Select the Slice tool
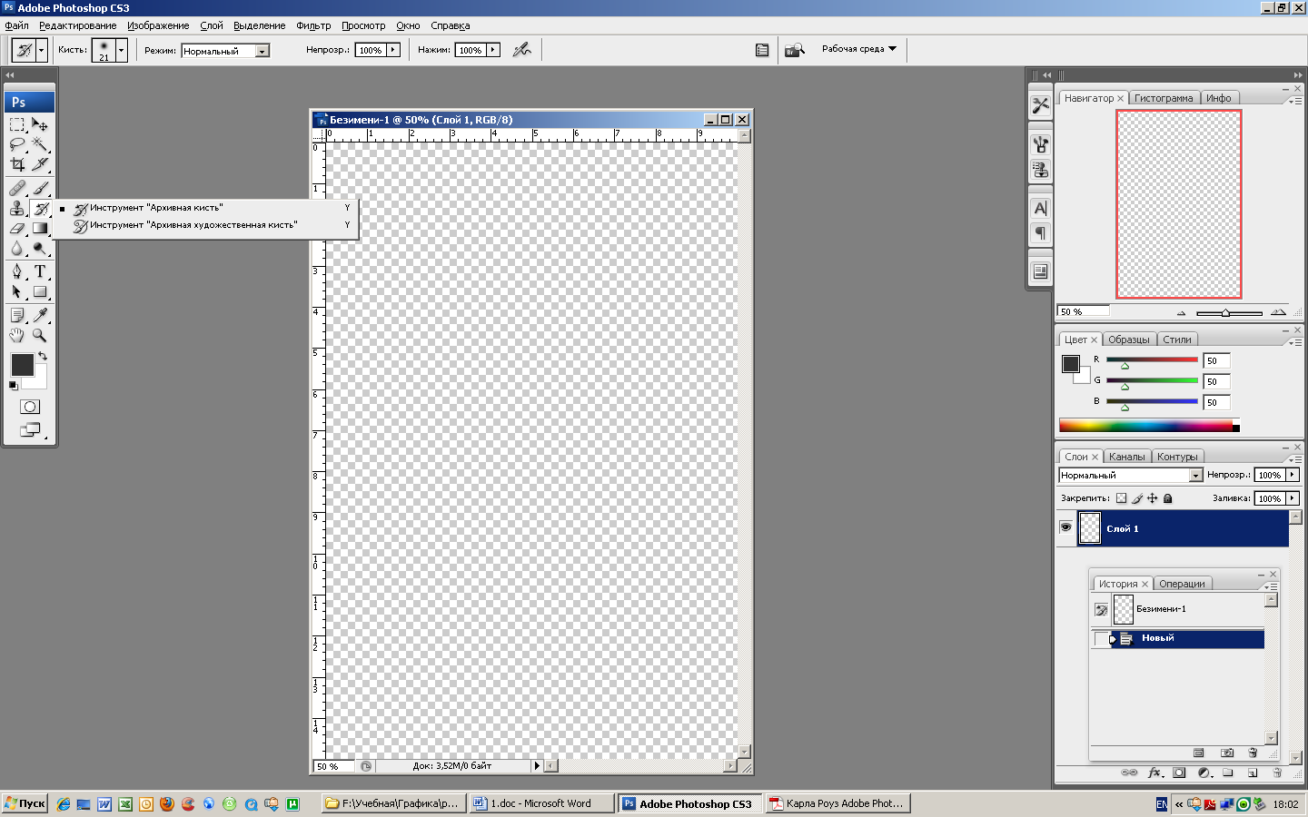The height and width of the screenshot is (817, 1308). click(40, 164)
